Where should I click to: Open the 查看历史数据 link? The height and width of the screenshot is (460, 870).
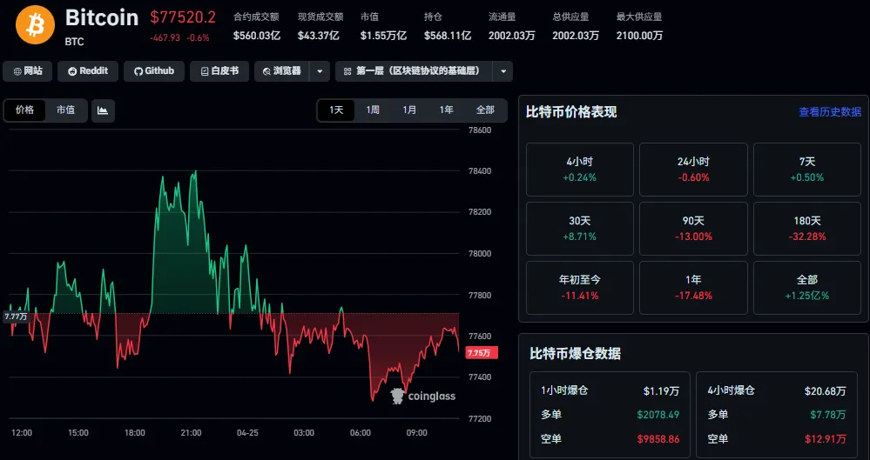[x=829, y=112]
